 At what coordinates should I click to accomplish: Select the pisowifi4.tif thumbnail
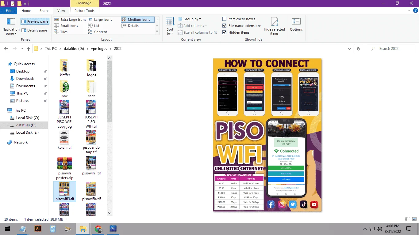[x=91, y=189]
